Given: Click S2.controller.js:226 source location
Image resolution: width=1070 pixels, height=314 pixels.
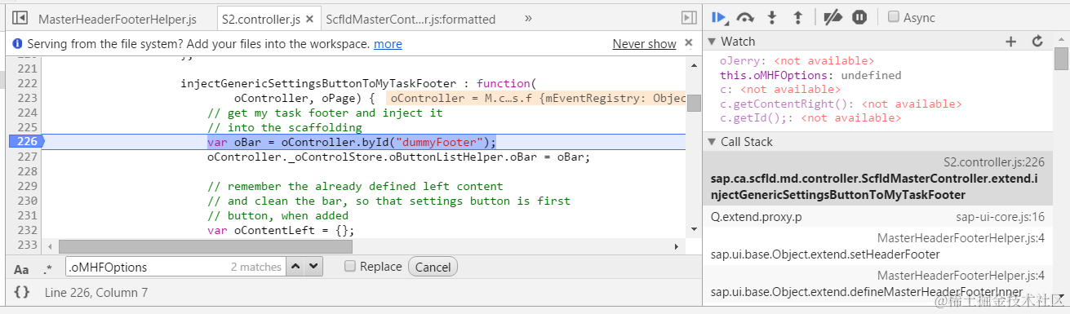Looking at the screenshot, I should point(994,162).
